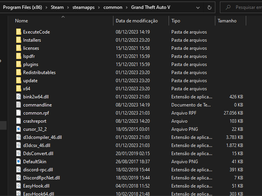This screenshot has height=196, width=262.
Task: Select the DefaultSkin file name
Action: click(35, 162)
